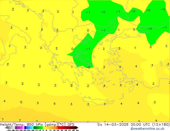Screen dimensions: 170x131
Task: Click the 'GFS' model label
Action: click(71, 125)
